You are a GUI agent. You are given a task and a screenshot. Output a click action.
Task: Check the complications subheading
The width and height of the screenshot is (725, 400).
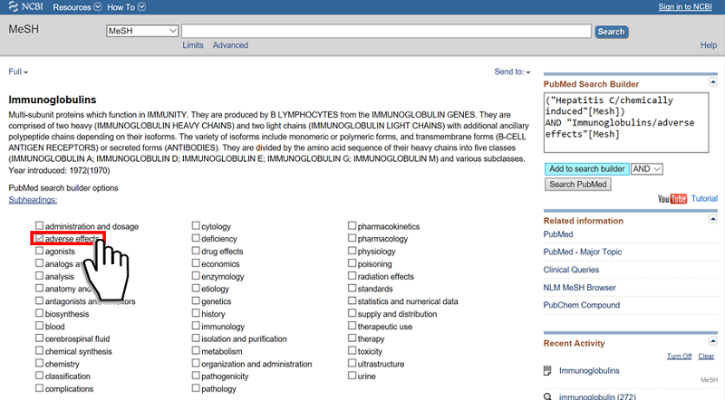[39, 388]
